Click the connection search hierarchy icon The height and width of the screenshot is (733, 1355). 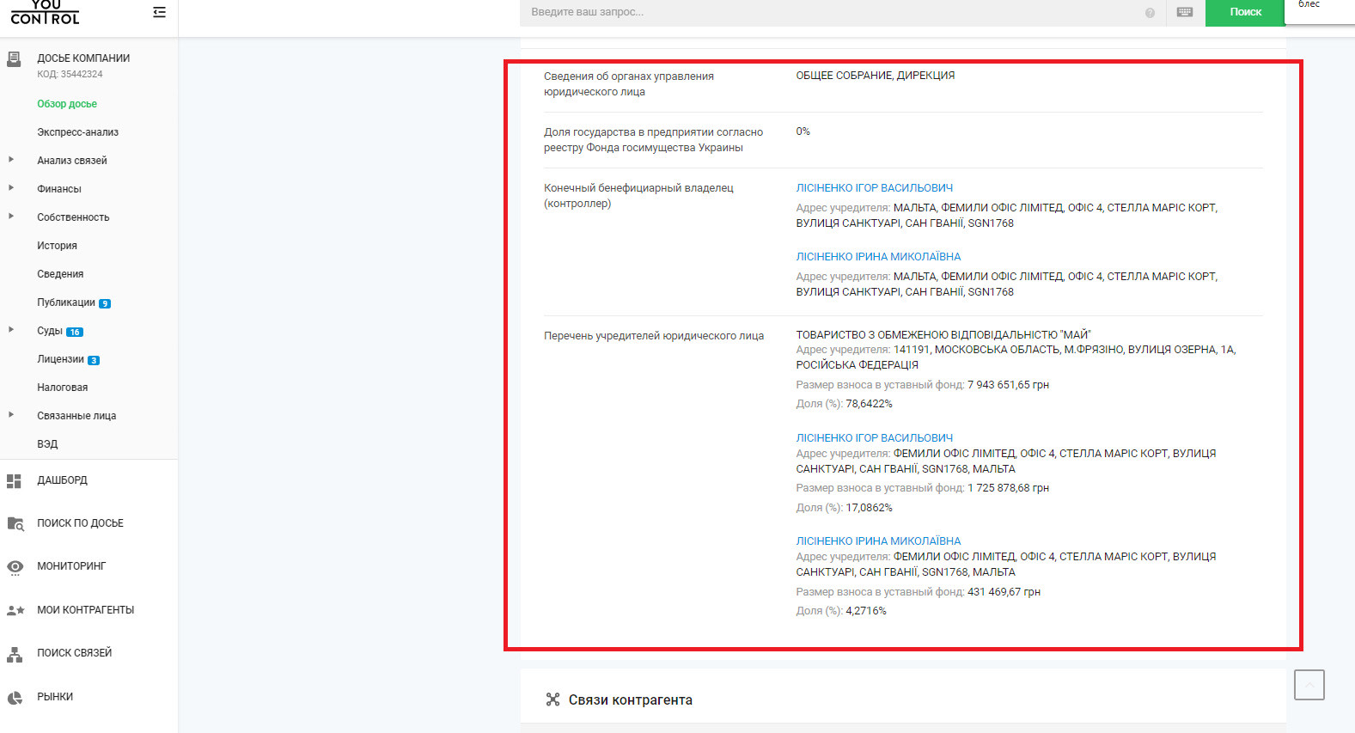coord(15,654)
